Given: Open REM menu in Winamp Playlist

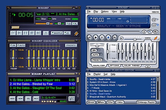Looking at the screenshot, I should pos(20,99).
